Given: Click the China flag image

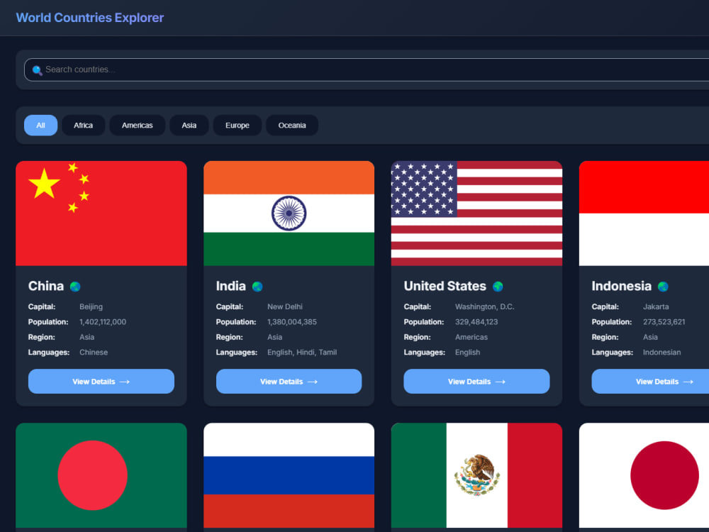Looking at the screenshot, I should tap(101, 214).
